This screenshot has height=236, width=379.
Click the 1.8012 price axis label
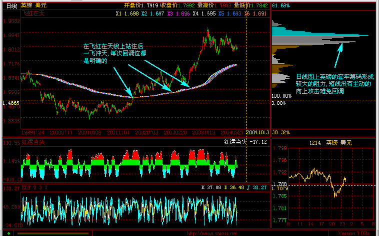point(11,49)
